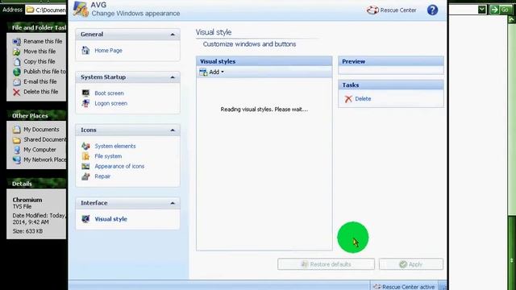Open the Home Page link
Viewport: 516px width, 290px height.
click(x=108, y=50)
